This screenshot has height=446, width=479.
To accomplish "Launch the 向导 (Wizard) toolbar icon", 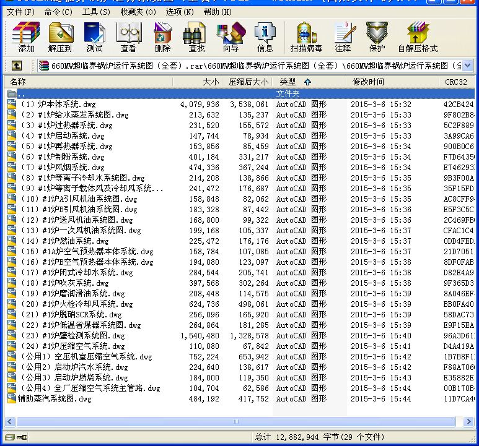I will click(231, 33).
